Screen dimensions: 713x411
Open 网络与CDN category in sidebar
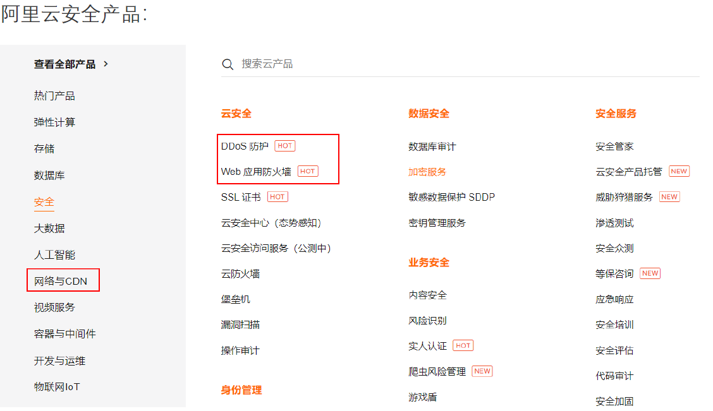click(x=61, y=280)
